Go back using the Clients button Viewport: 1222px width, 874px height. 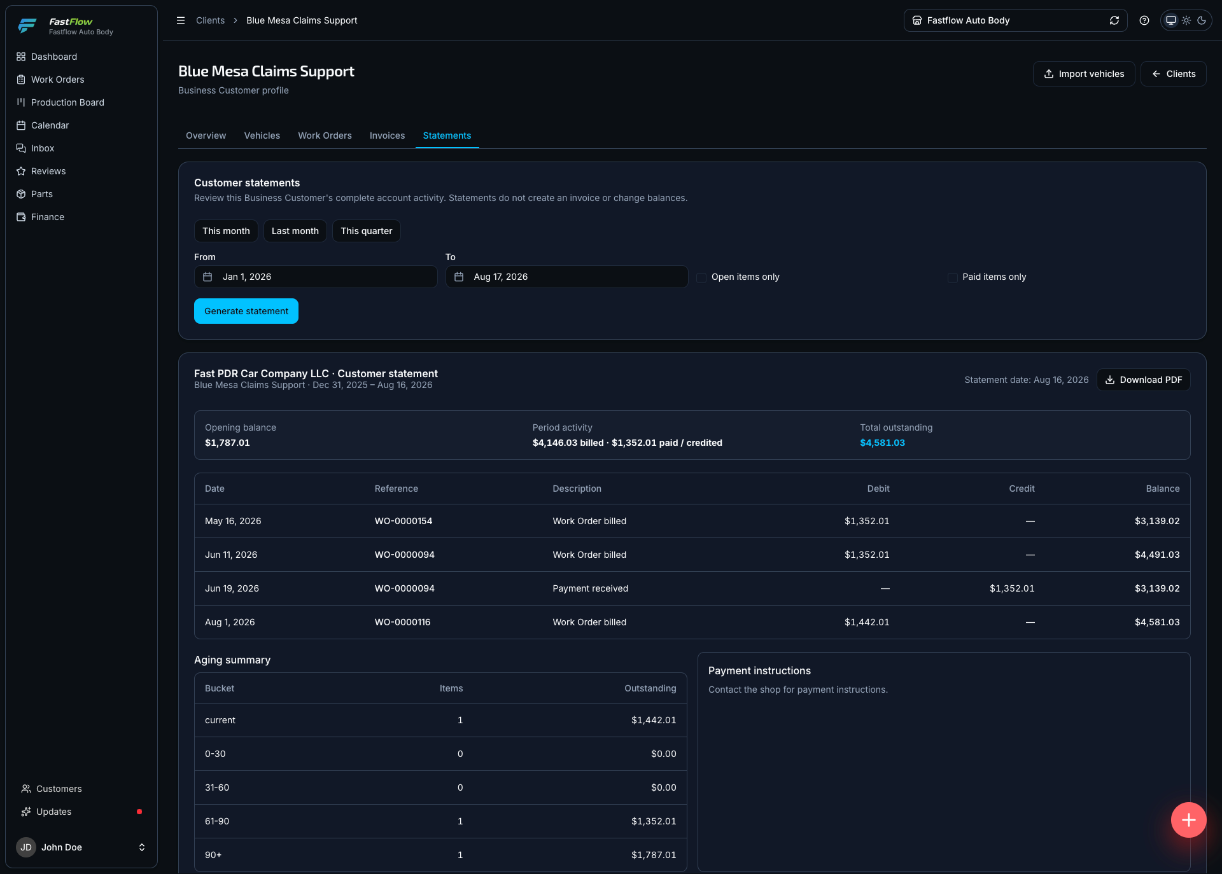[x=1173, y=74]
